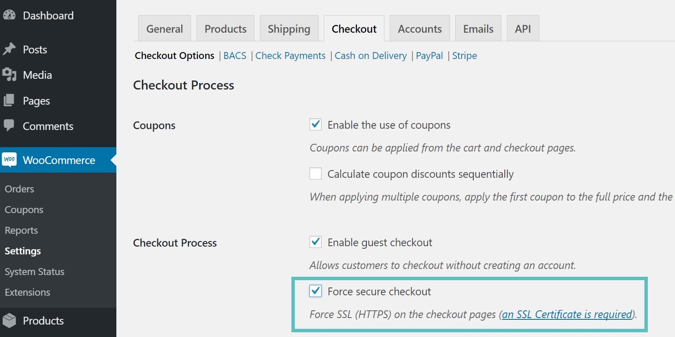Click the Pages document icon
Viewport: 675px width, 337px height.
coord(9,100)
